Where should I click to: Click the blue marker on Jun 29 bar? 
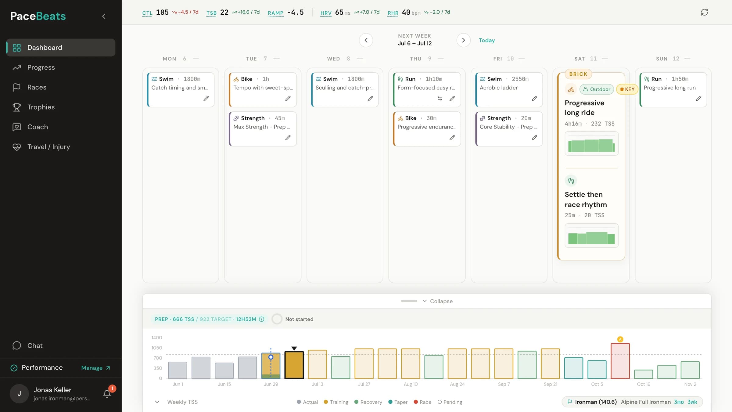tap(271, 357)
